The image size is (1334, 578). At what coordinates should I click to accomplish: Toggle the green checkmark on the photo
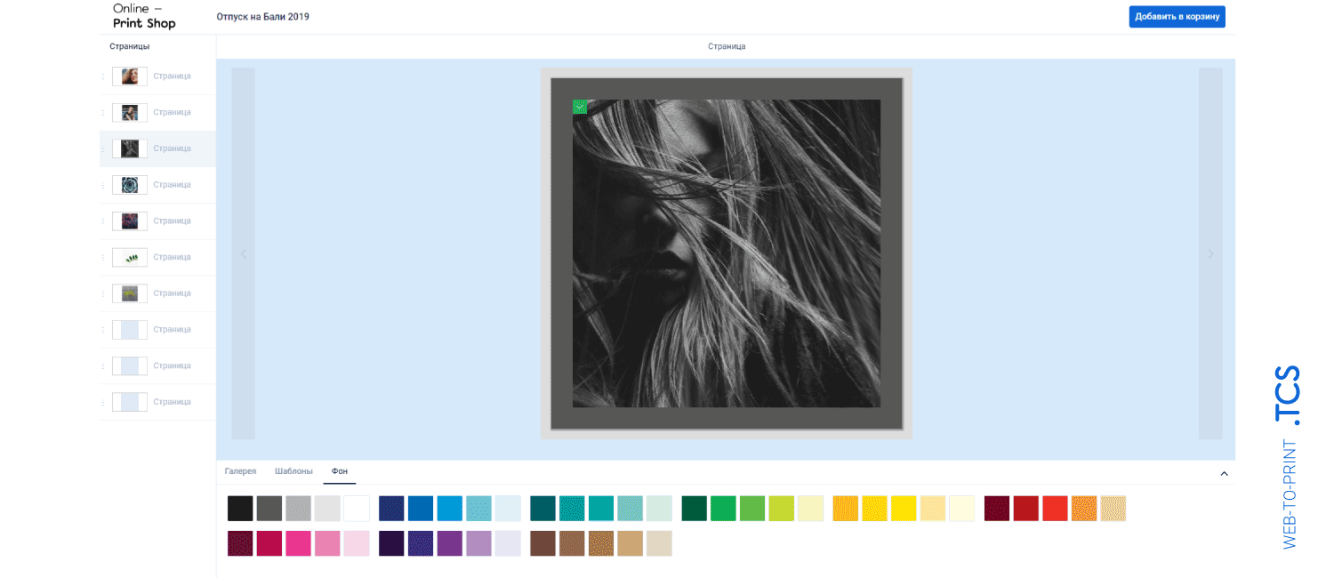580,107
